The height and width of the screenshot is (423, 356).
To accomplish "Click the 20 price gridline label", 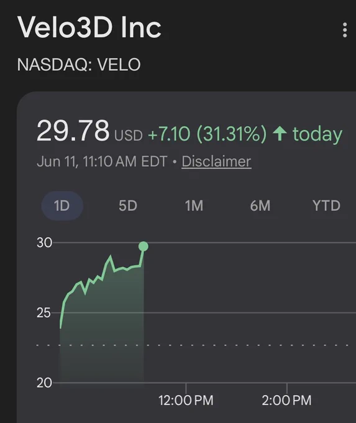I will [x=44, y=383].
